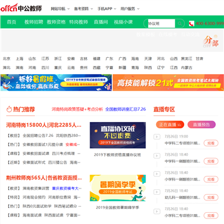This screenshot has height=224, width=224.
Task: Click the red phone icon beside 400 number
Action: coord(191,24)
